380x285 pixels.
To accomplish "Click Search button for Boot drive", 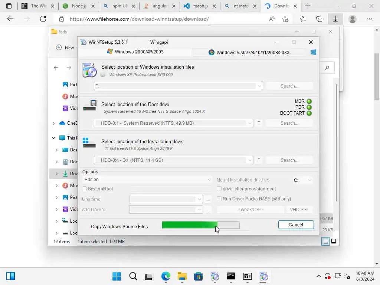I will tap(289, 123).
